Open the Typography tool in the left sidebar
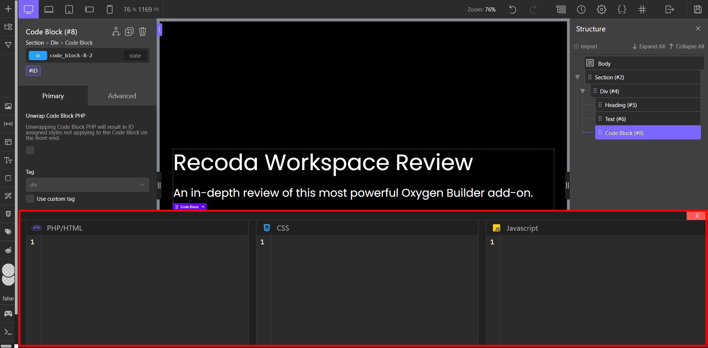The image size is (708, 348). (8, 160)
